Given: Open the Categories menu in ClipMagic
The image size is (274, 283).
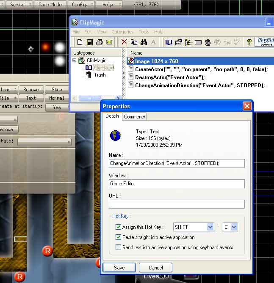Looking at the screenshot, I should [122, 32].
